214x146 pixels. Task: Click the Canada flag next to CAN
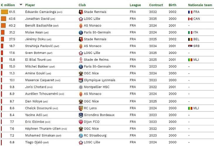[x=190, y=19]
